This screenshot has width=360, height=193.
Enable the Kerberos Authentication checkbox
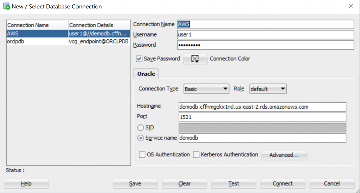[196, 155]
